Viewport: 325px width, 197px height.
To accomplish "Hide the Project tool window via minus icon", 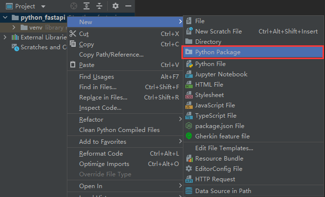I will (x=128, y=6).
